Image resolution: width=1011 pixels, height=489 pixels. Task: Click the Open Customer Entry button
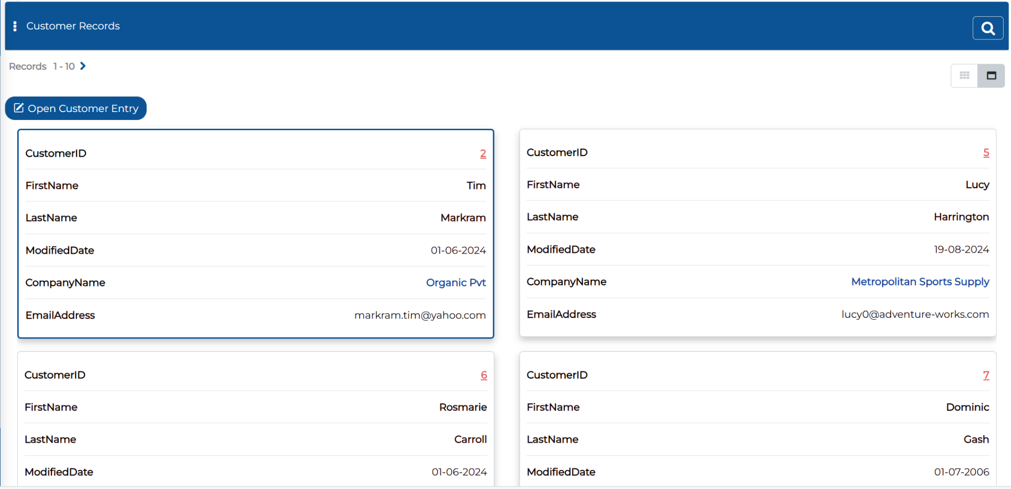pos(76,108)
